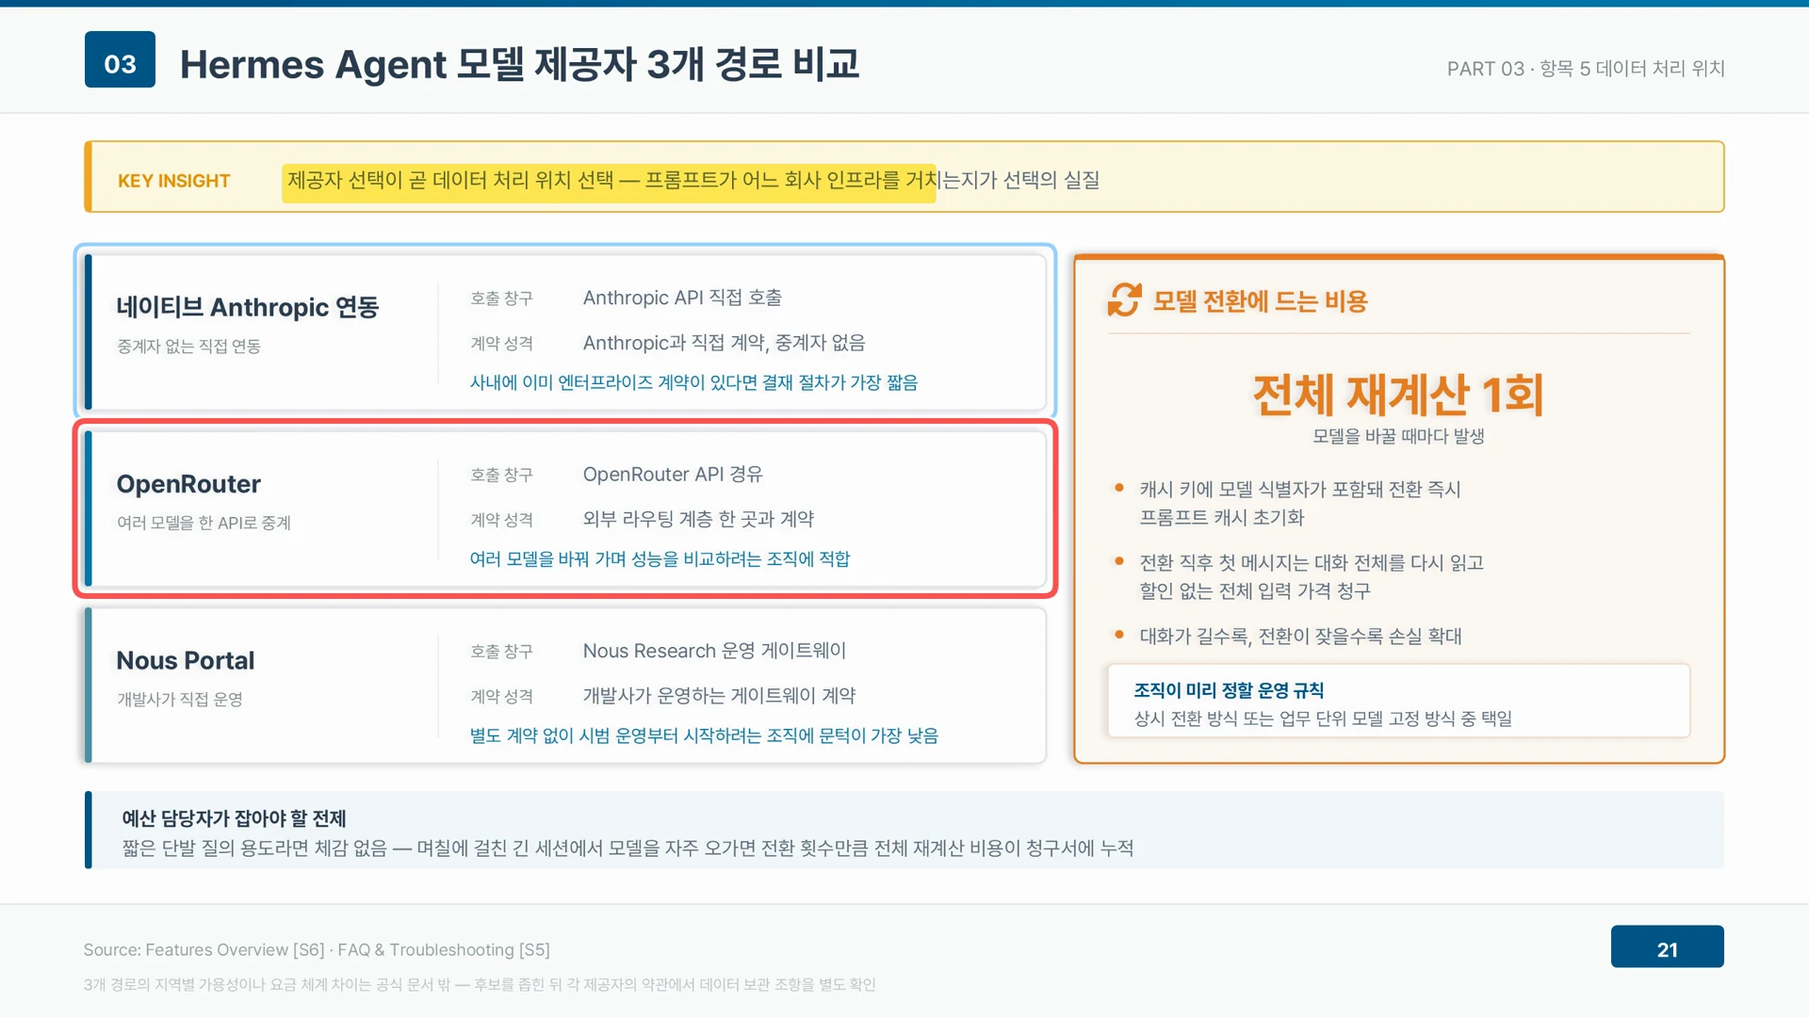The image size is (1809, 1017).
Task: Click the subtitle 개발사가 직접 운영
Action: click(180, 700)
